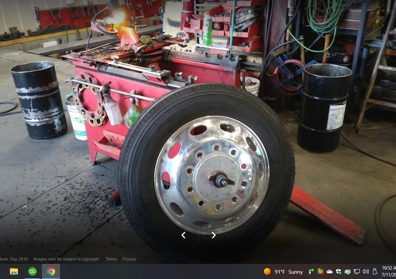Open the speaker volume tray icon
This screenshot has width=396, height=279.
pos(365,272)
